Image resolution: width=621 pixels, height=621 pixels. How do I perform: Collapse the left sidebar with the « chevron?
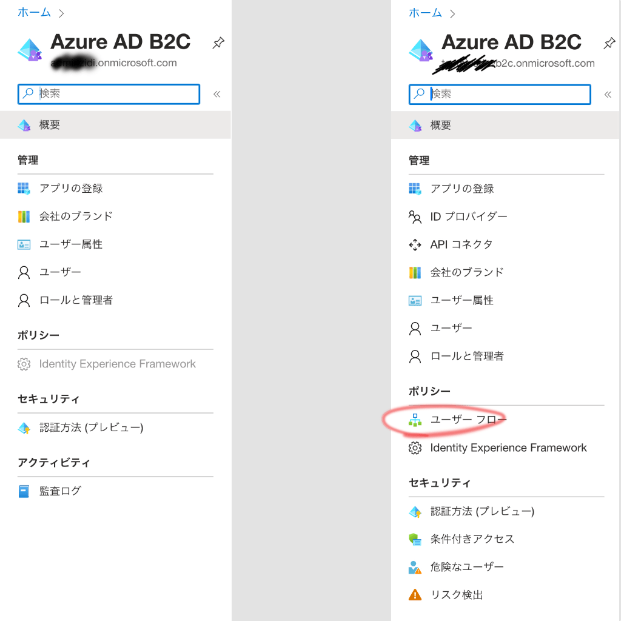[218, 94]
